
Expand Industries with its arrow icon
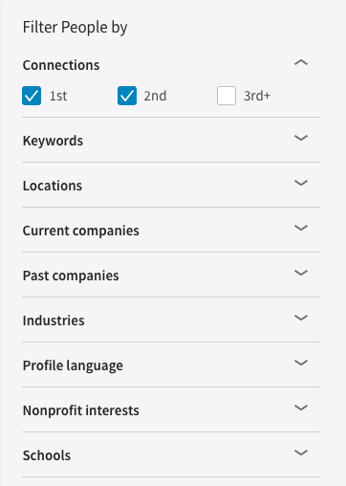tap(301, 318)
